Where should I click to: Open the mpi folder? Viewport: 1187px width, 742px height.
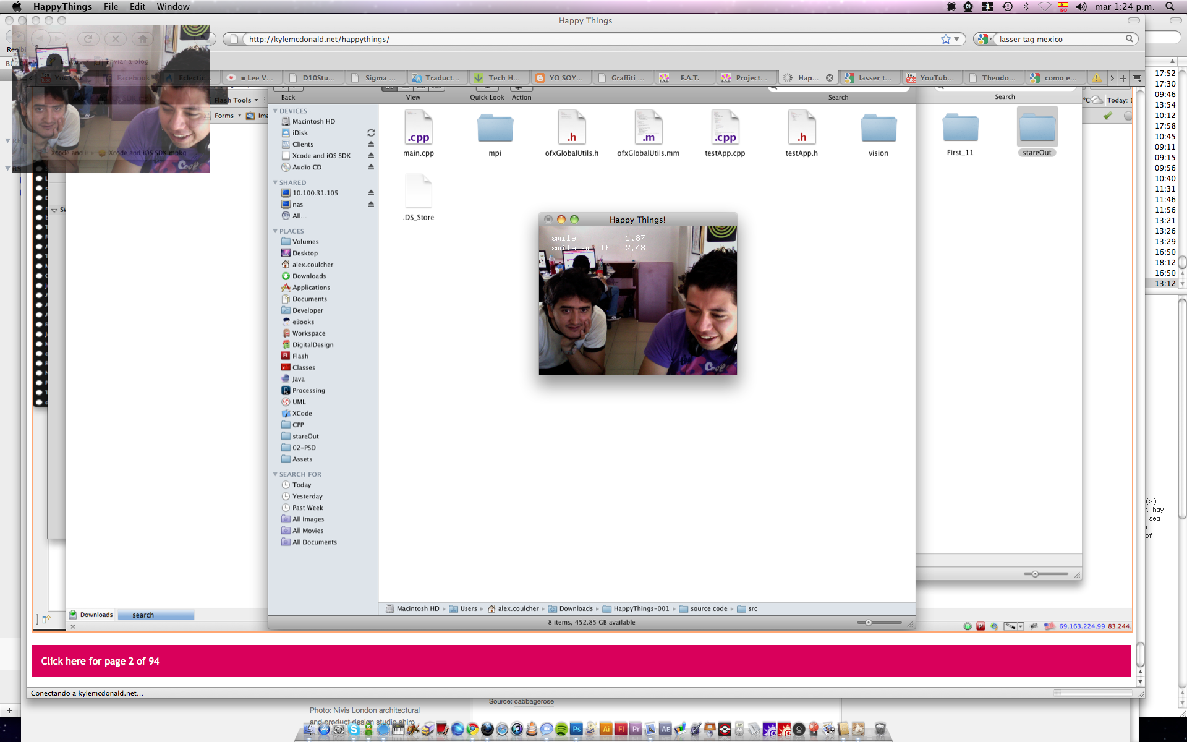[495, 127]
